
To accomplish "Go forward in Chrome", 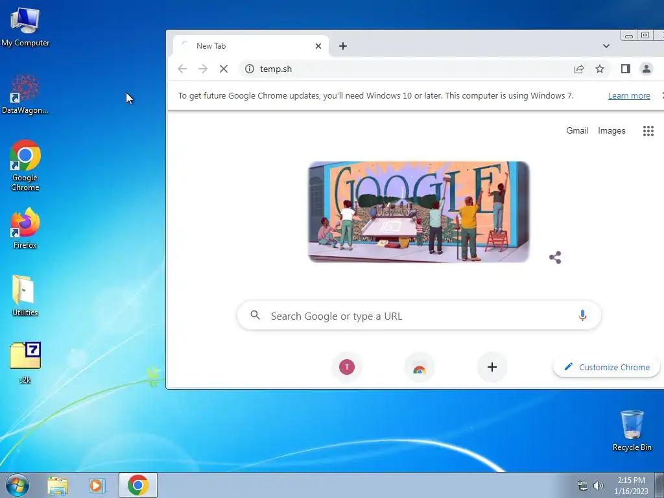I will 203,69.
